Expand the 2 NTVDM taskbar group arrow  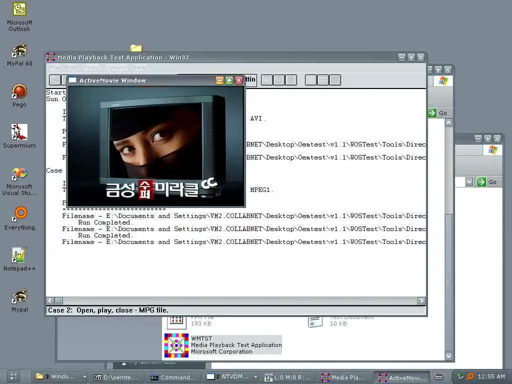tap(255, 377)
